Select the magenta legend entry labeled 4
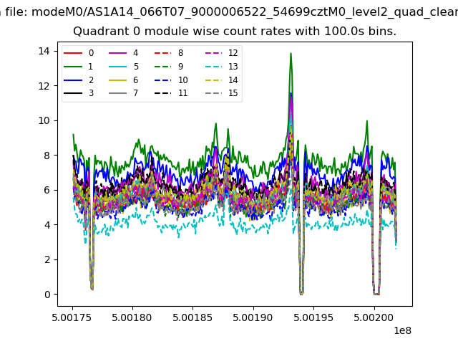The height and width of the screenshot is (344, 458). point(118,53)
